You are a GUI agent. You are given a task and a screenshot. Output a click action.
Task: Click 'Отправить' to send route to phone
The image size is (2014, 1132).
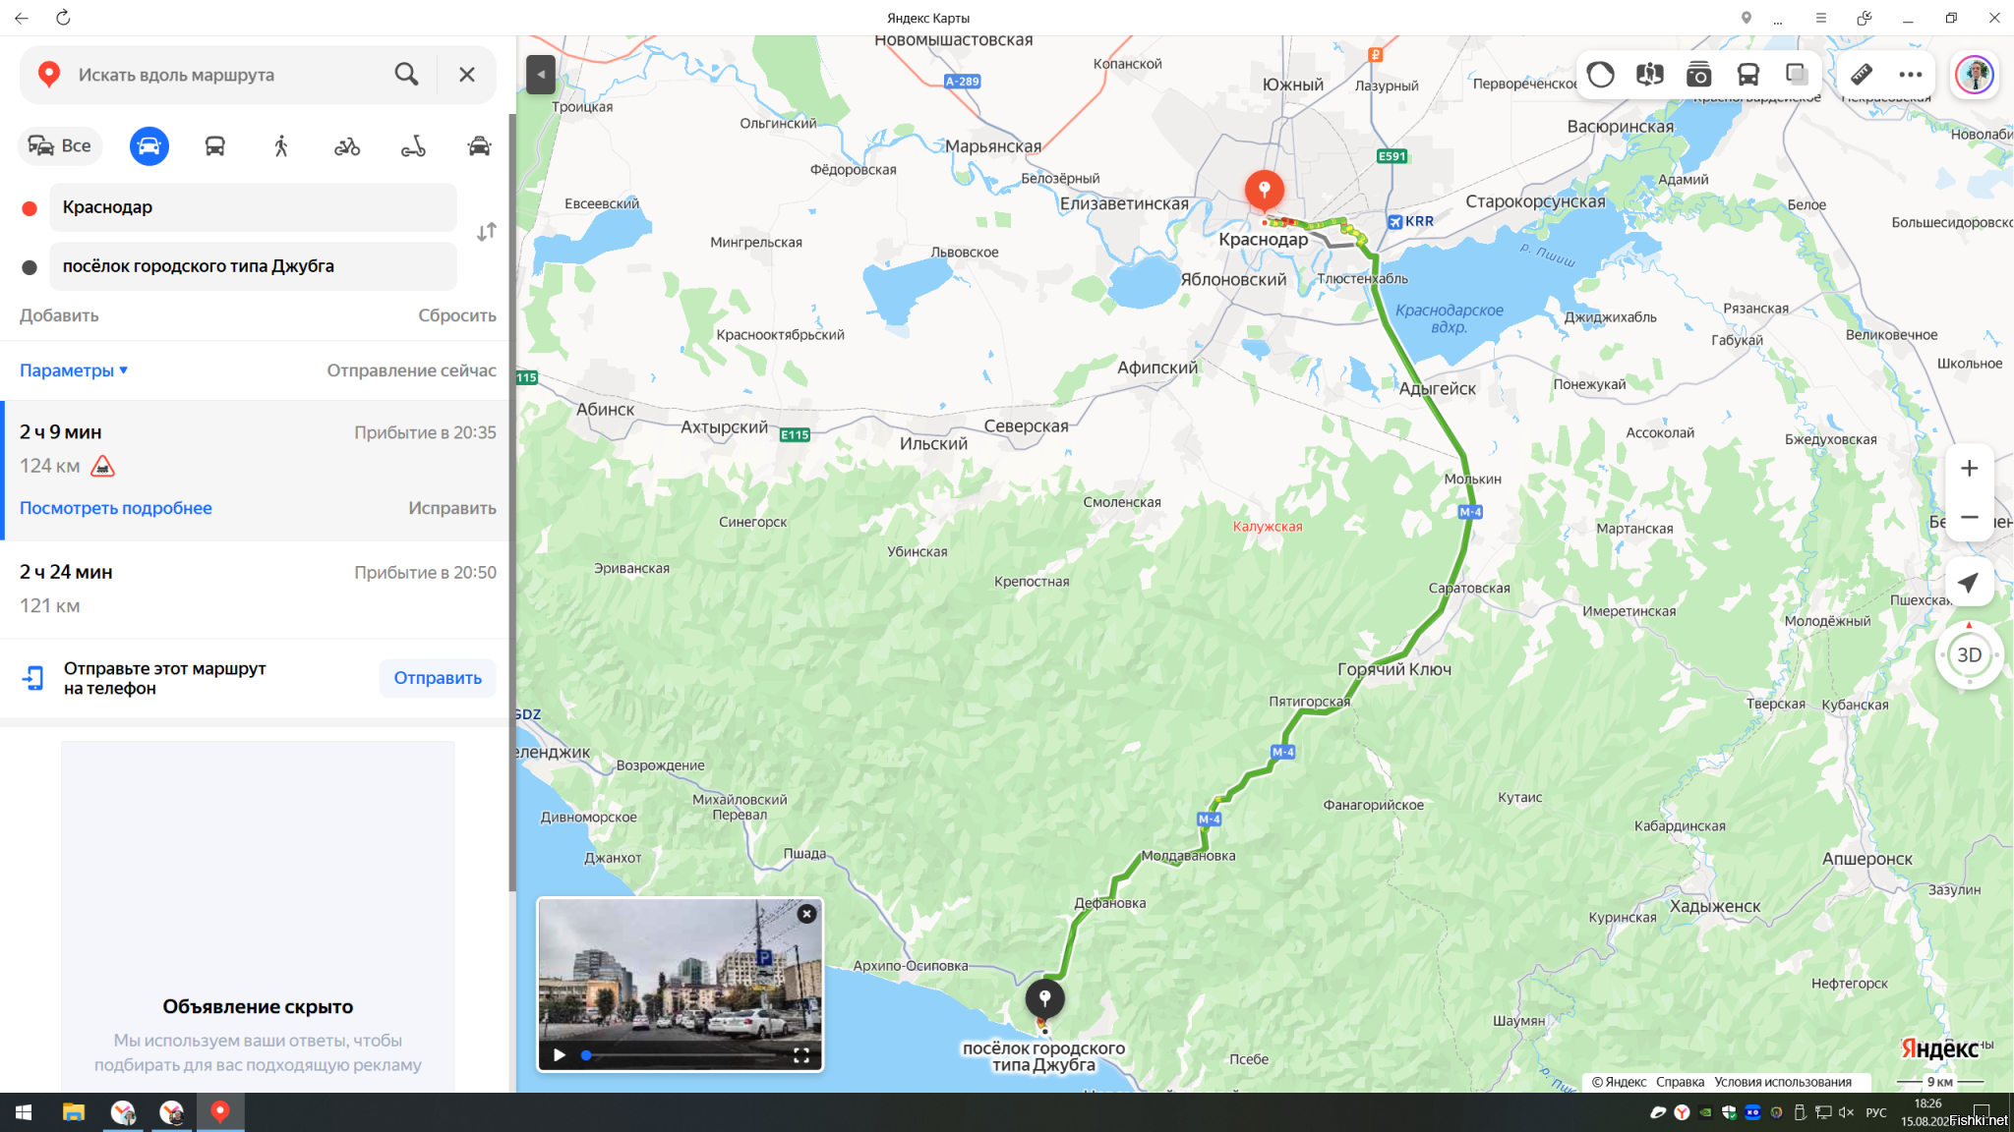[438, 678]
